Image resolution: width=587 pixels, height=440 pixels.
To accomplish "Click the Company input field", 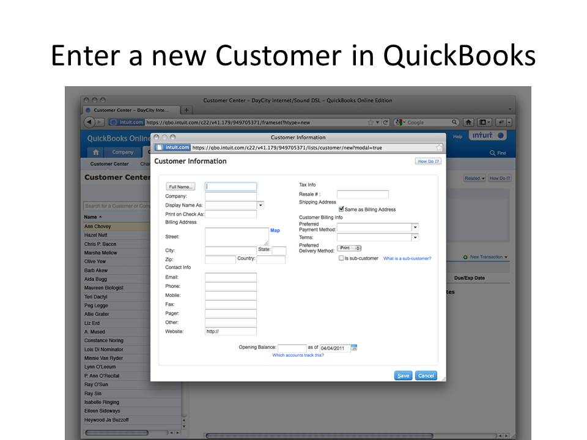I will click(231, 196).
